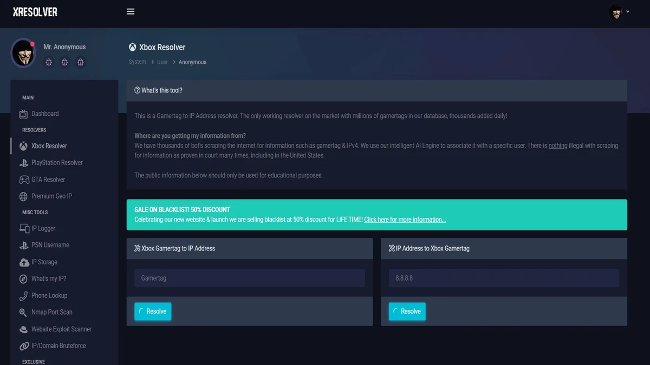The image size is (650, 365).
Task: Click the Dashboard TV icon
Action: (24, 114)
